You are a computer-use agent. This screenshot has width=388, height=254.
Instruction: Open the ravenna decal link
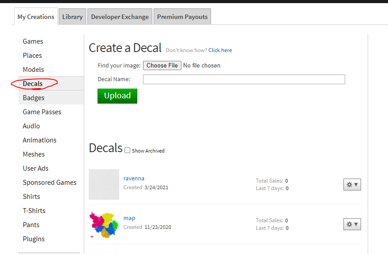point(134,178)
